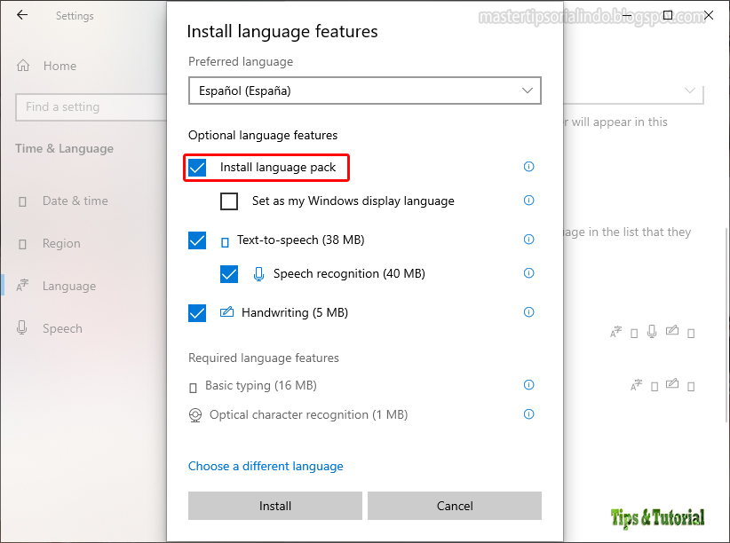The width and height of the screenshot is (730, 543).
Task: Click the back arrow in Settings
Action: (x=21, y=15)
